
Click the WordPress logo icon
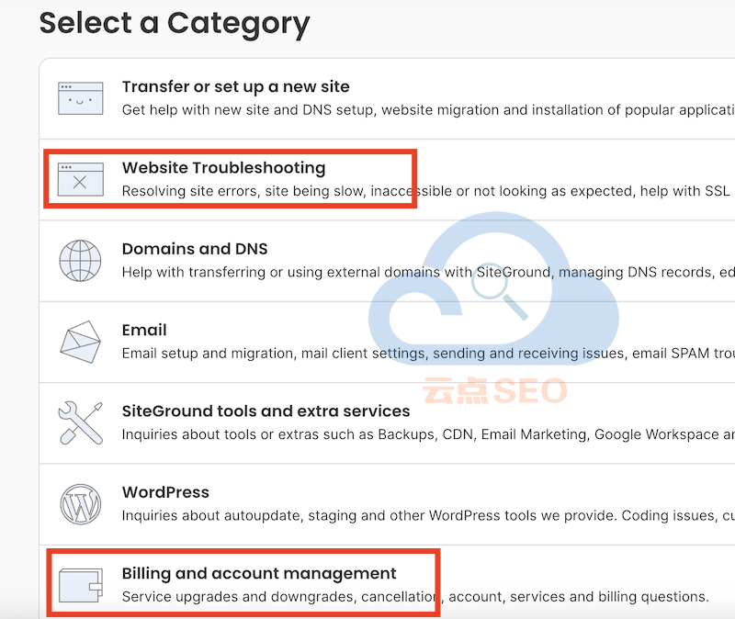pyautogui.click(x=81, y=504)
